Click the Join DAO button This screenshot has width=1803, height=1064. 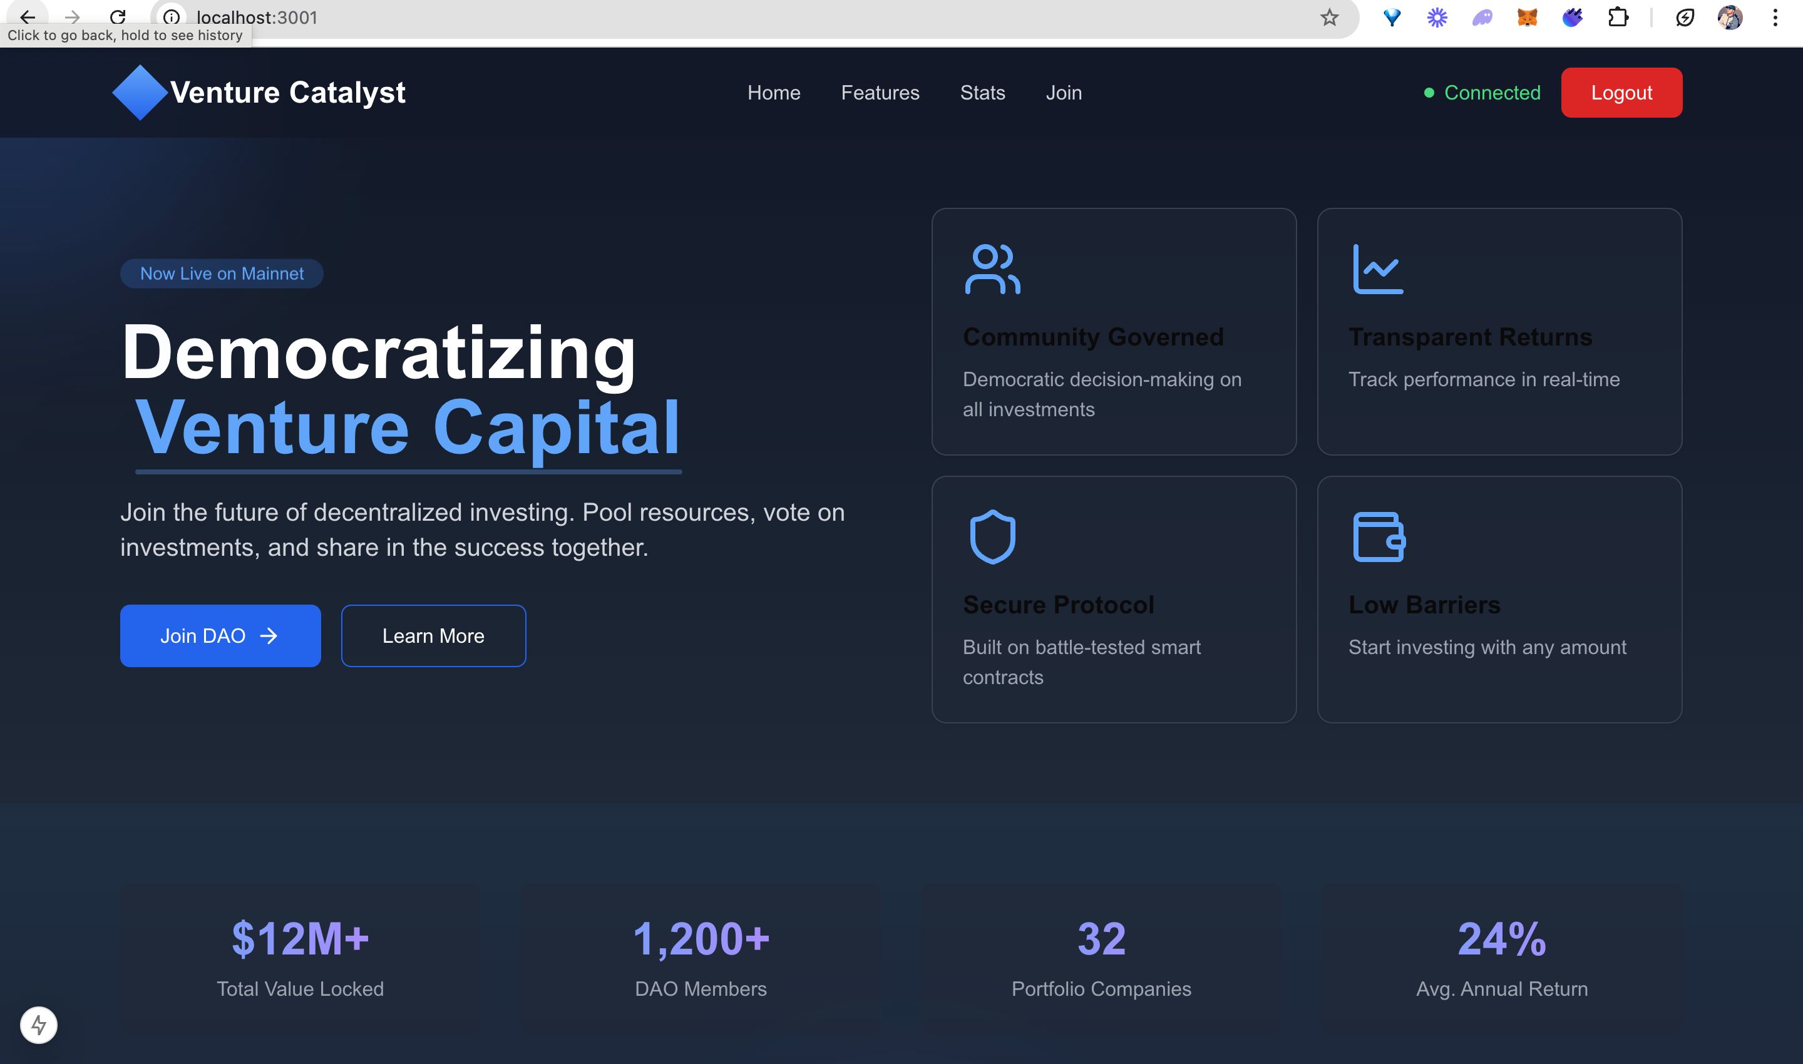coord(220,636)
